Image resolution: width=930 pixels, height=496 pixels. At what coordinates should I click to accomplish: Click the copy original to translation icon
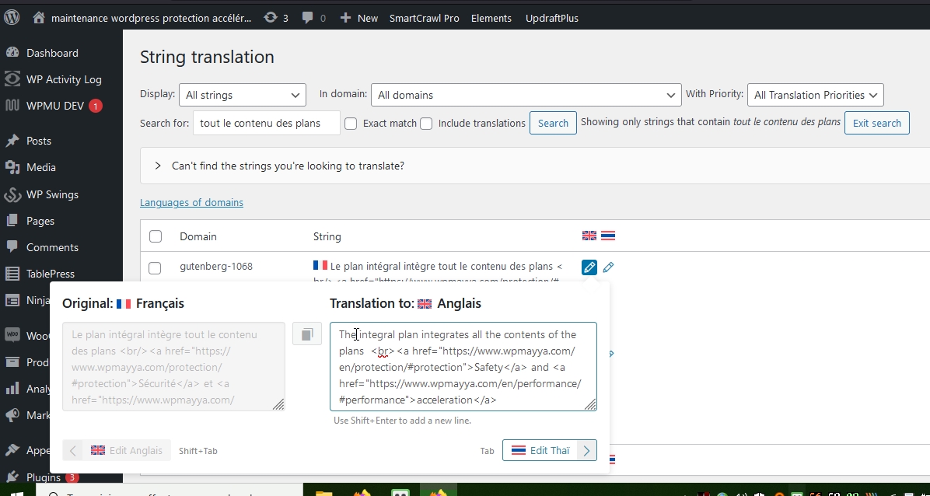click(x=307, y=334)
